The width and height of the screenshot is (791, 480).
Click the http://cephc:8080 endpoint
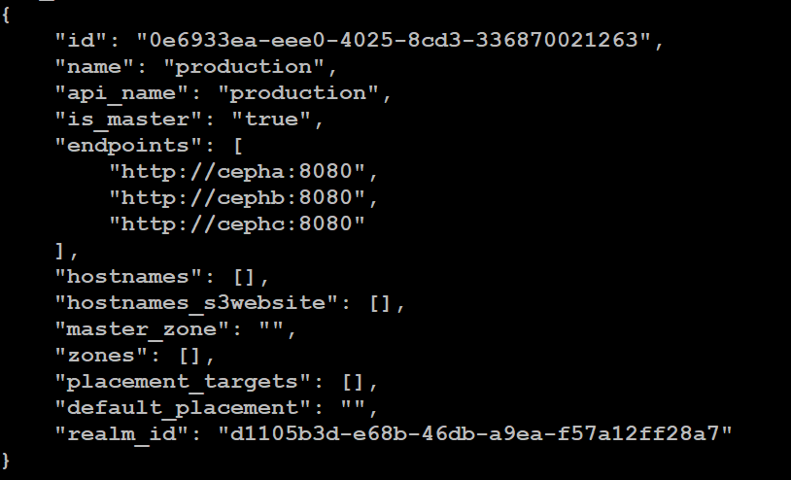pos(237,224)
